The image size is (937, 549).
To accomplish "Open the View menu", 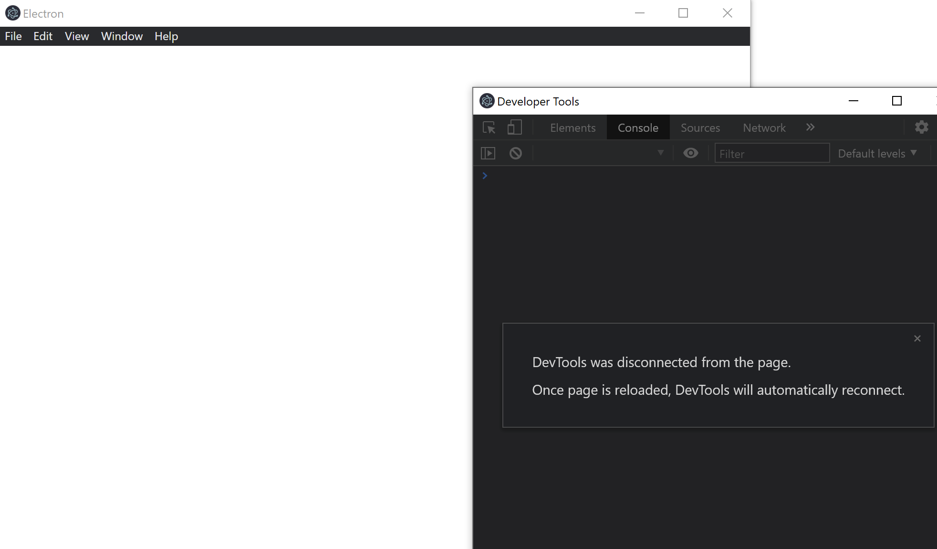I will point(76,36).
